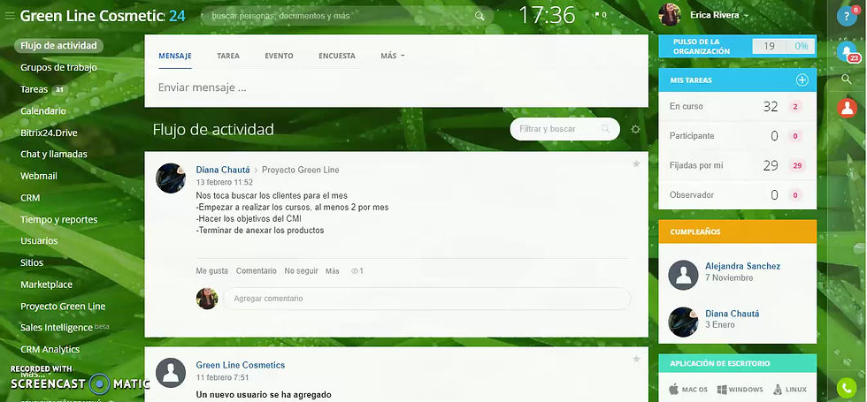
Task: Switch to the ENCUESTA tab
Action: point(337,56)
